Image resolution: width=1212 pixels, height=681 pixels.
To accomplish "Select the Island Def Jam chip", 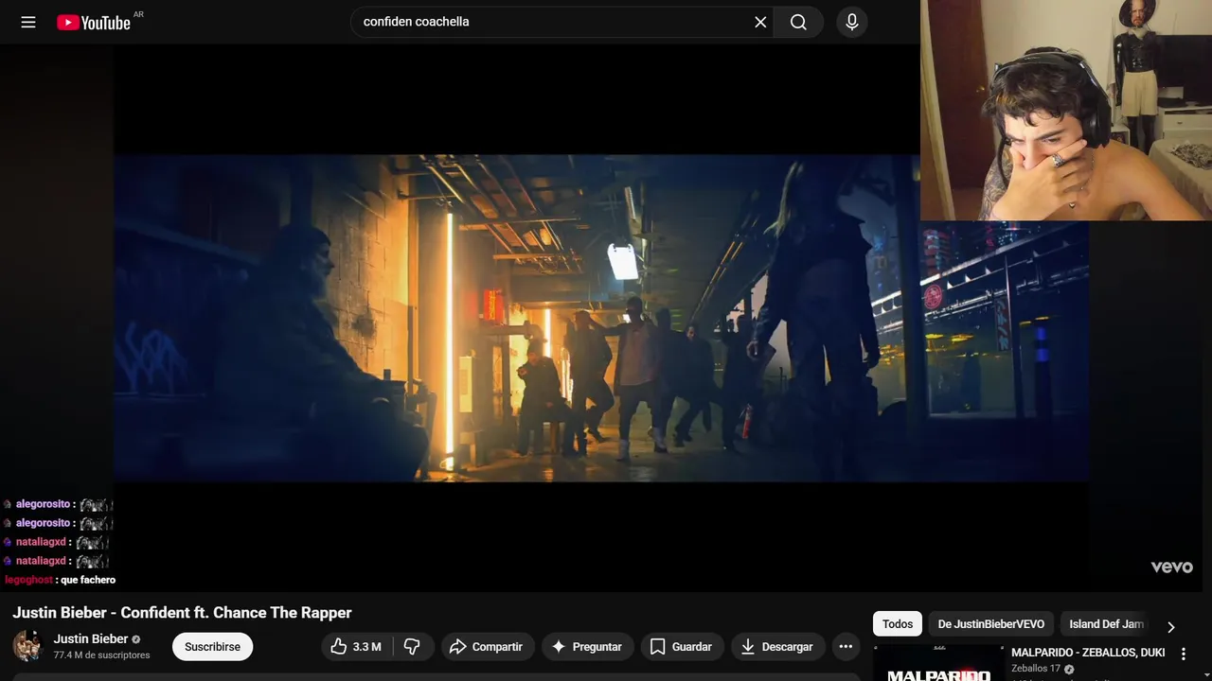I will (1106, 624).
